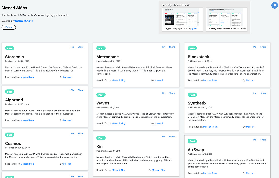Share the Blockstack post
This screenshot has height=178, width=279.
(x=263, y=47)
